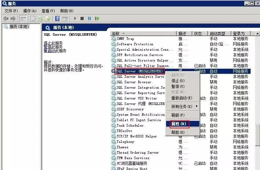This screenshot has height=170, width=260.
Task: Click the Forward arrow toolbar icon
Action: (x=13, y=18)
